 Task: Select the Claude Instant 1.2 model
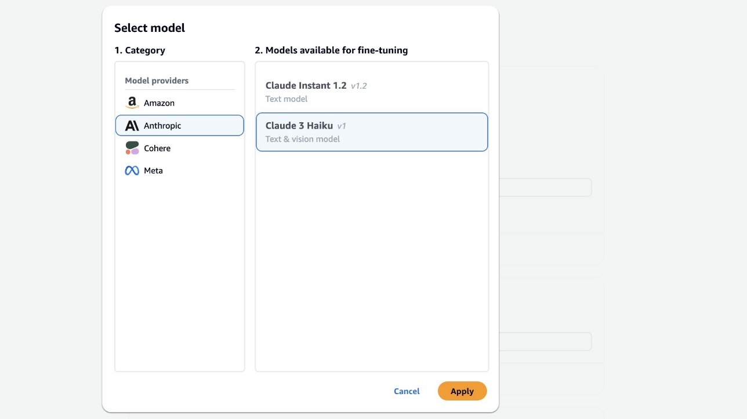(306, 86)
